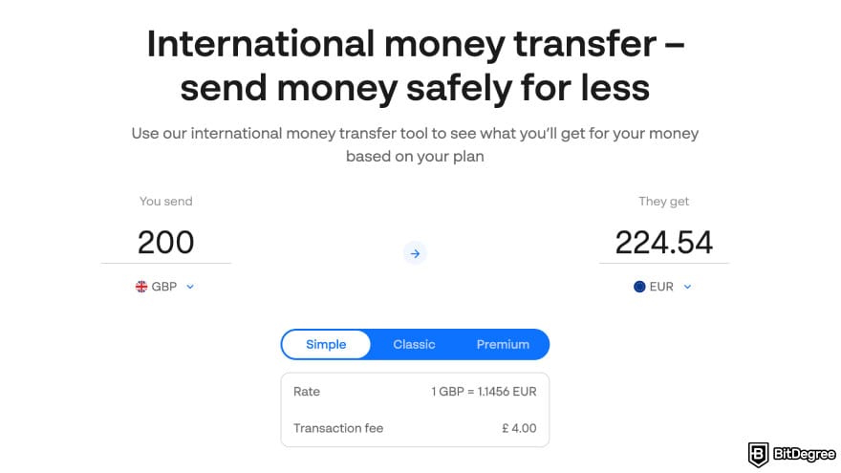Open the EUR currency selector label
The image size is (841, 473).
pos(661,287)
